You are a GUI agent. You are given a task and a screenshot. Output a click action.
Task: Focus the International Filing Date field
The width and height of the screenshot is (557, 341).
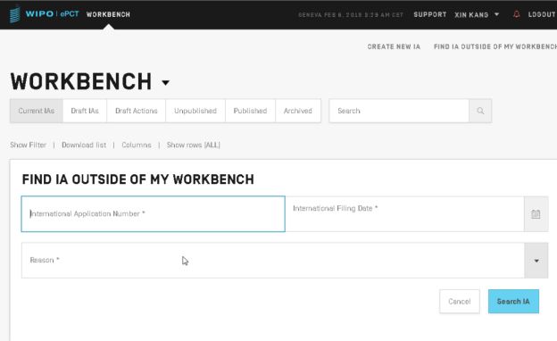404,214
